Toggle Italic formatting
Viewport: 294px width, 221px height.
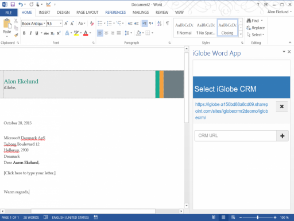click(x=30, y=33)
